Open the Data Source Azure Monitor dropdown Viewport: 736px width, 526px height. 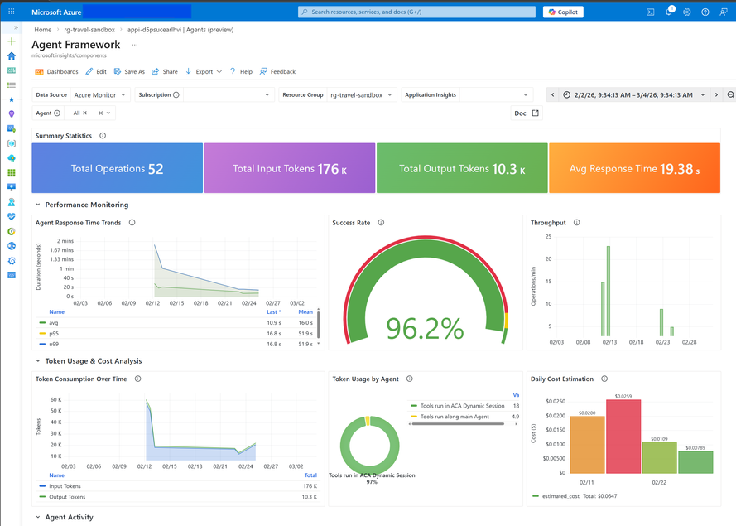point(100,95)
